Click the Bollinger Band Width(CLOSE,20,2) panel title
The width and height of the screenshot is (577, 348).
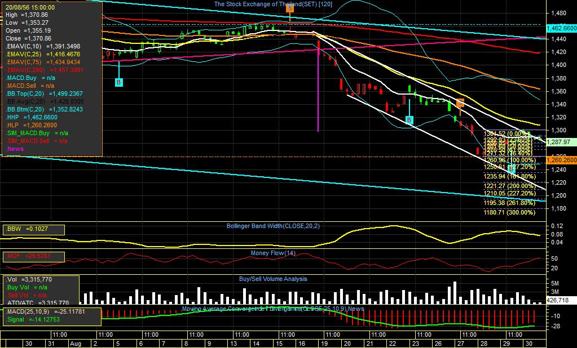(x=273, y=226)
